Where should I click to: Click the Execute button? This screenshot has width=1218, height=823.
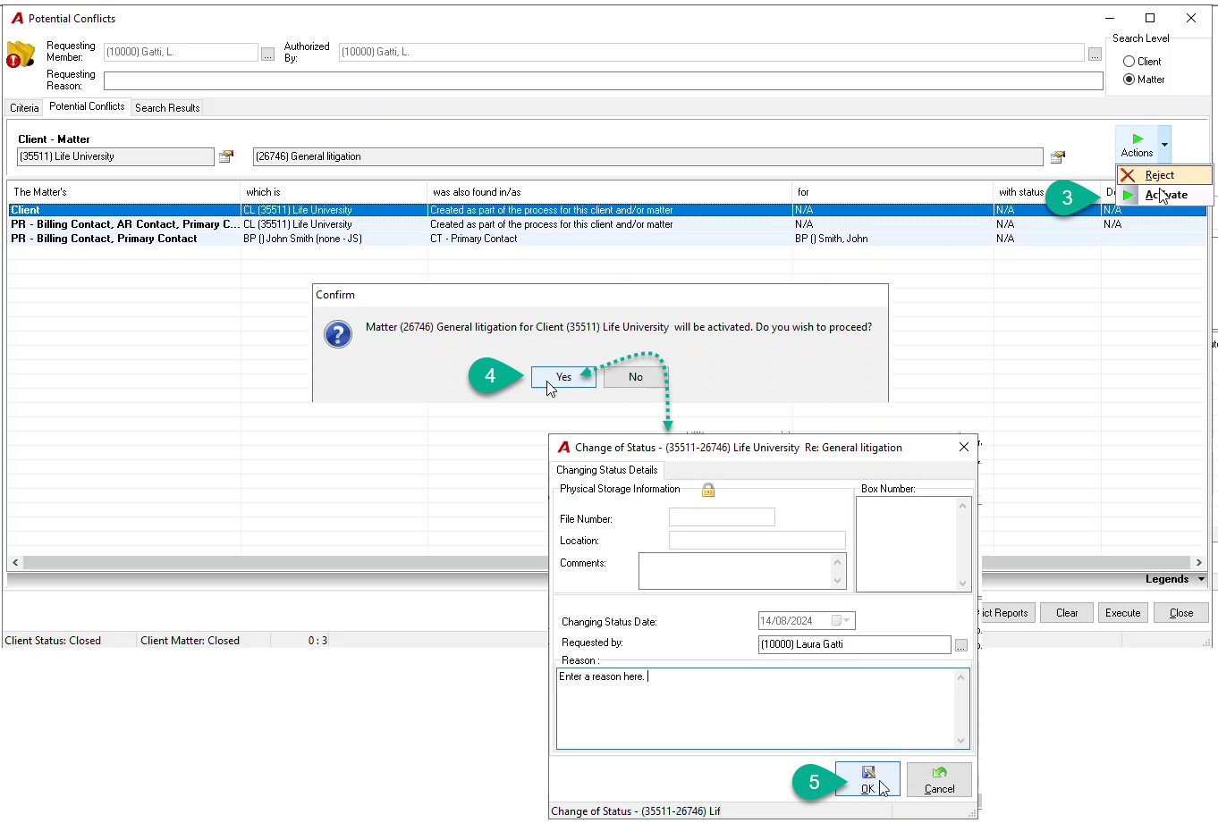pyautogui.click(x=1122, y=613)
